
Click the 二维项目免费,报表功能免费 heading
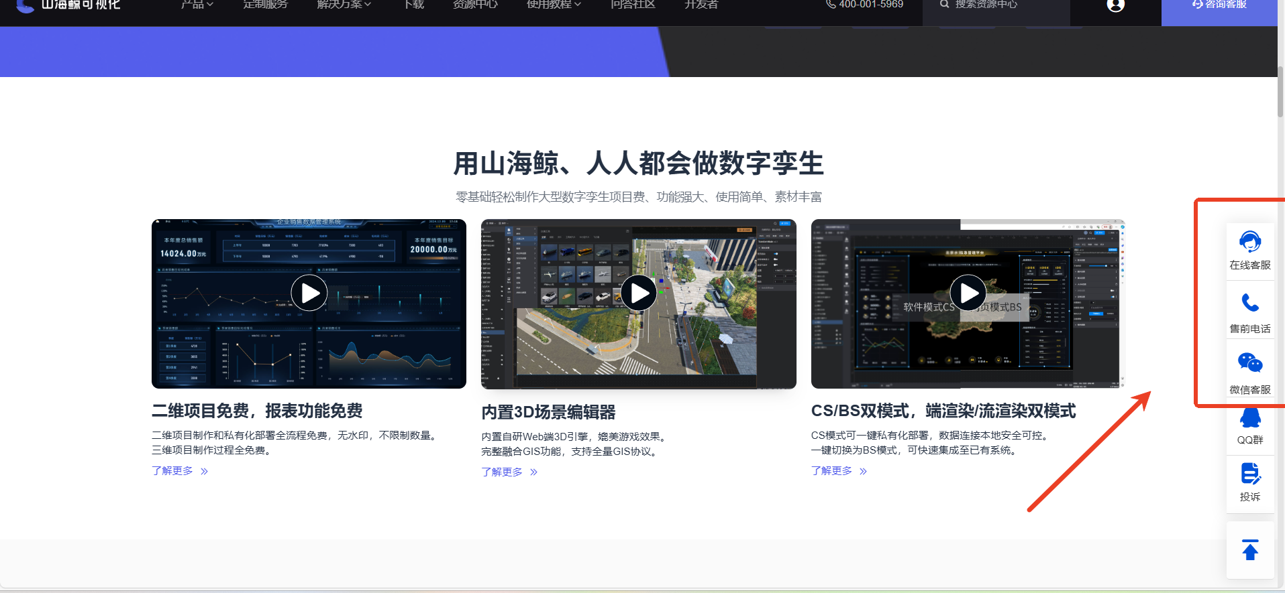click(x=257, y=411)
